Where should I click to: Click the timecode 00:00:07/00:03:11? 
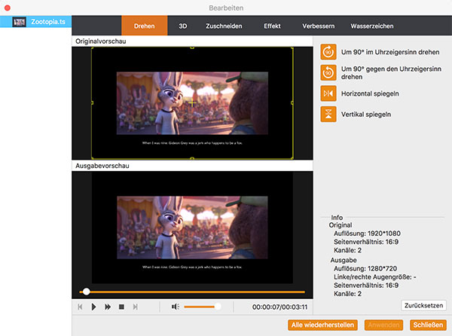click(x=280, y=307)
